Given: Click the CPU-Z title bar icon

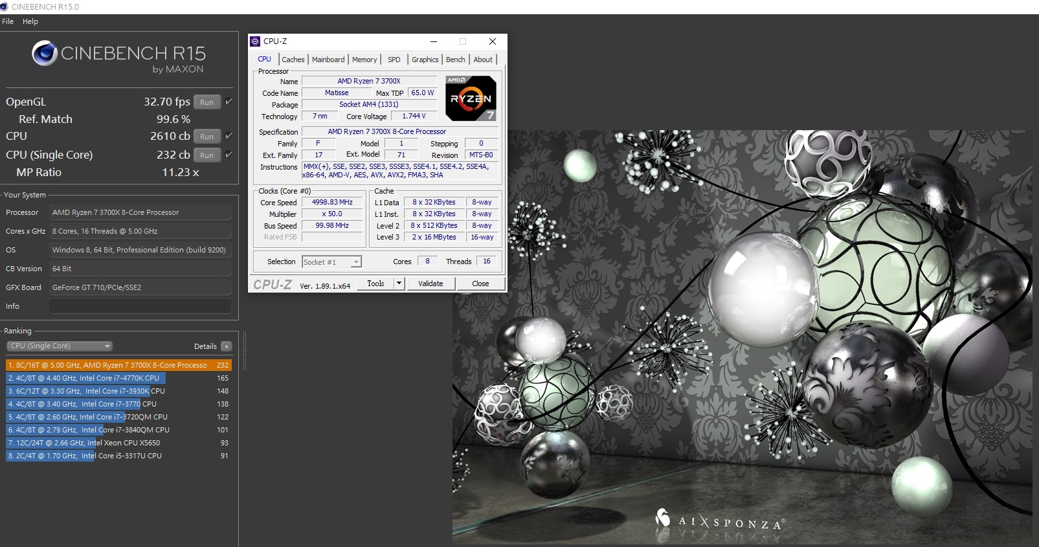Looking at the screenshot, I should (x=255, y=41).
